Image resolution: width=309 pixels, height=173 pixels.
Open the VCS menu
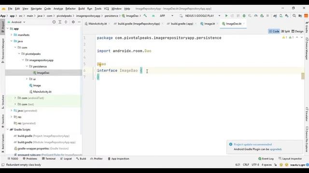[x=106, y=9]
